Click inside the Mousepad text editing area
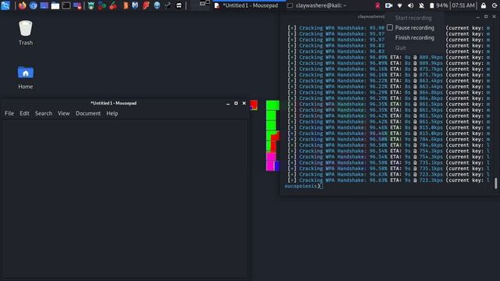 pos(124,200)
